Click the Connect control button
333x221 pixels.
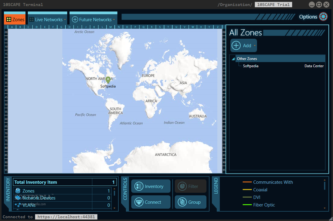tap(151, 202)
